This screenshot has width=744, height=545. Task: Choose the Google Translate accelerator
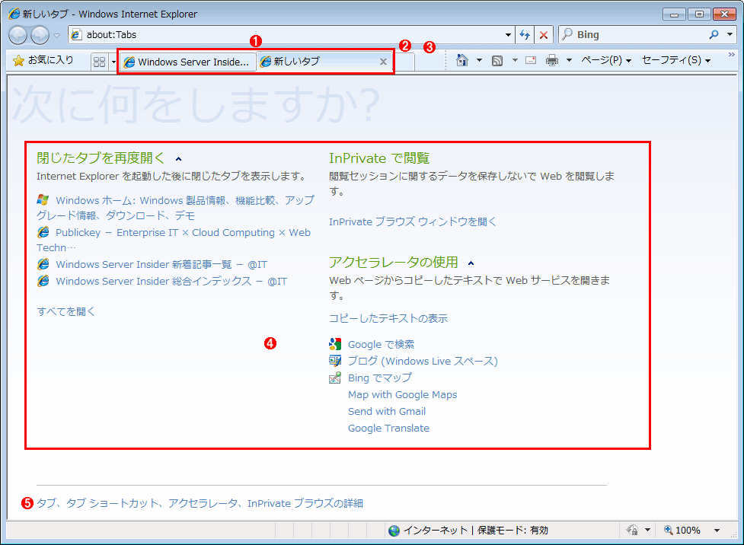388,428
